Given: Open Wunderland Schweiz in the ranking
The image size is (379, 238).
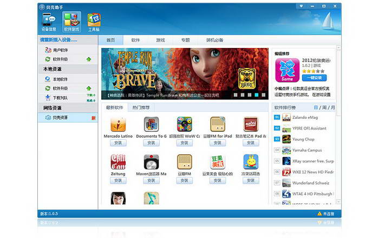Looking at the screenshot, I should (x=311, y=183).
